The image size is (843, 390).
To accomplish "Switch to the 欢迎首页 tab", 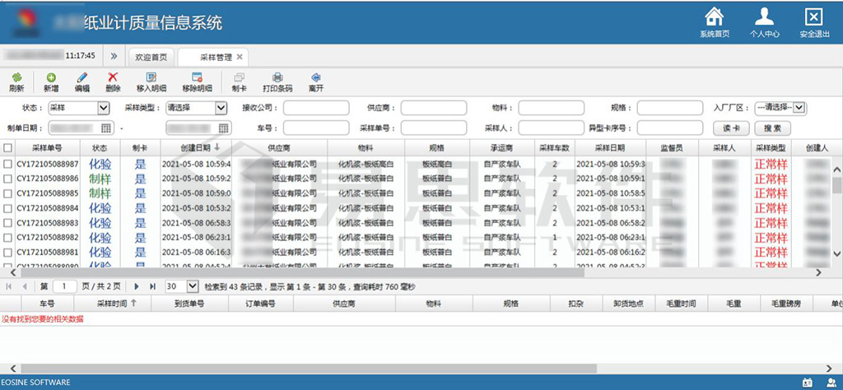I will pos(151,57).
